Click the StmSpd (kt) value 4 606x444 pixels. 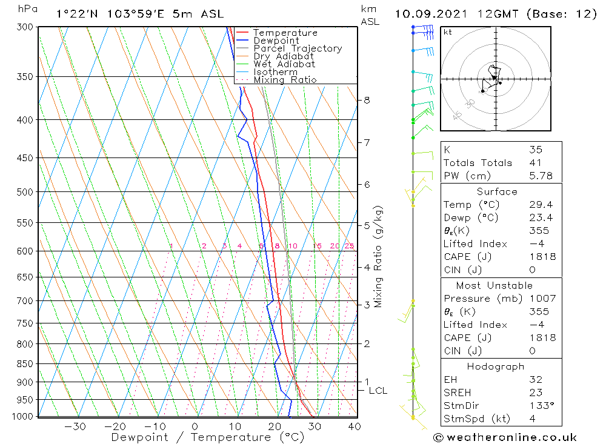pos(533,419)
